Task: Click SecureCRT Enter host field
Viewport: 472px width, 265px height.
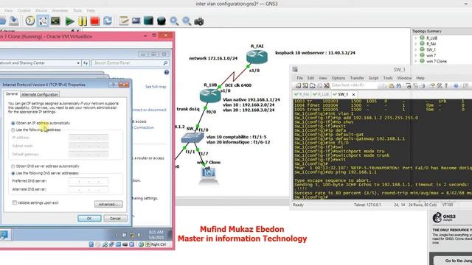Action: [x=354, y=85]
